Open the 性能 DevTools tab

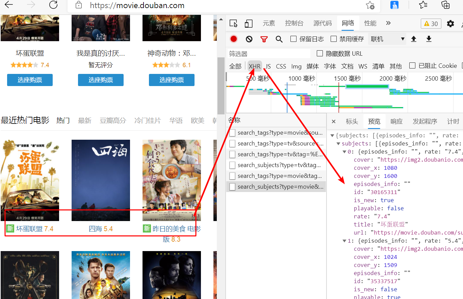[x=370, y=23]
